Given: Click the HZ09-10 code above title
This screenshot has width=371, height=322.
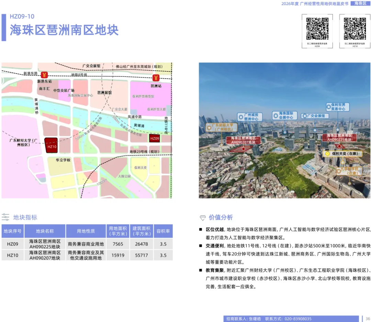Looking at the screenshot, I should click(22, 16).
